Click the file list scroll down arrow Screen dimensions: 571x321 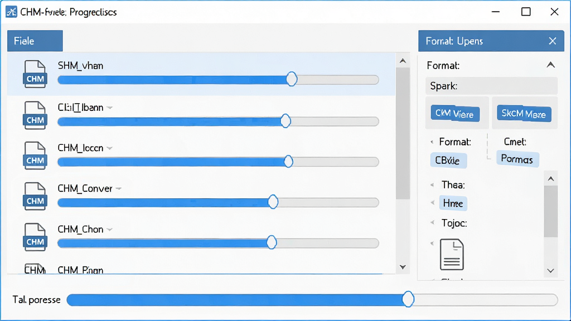pyautogui.click(x=403, y=267)
